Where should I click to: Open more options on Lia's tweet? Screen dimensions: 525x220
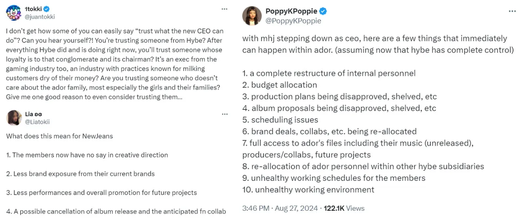point(225,114)
